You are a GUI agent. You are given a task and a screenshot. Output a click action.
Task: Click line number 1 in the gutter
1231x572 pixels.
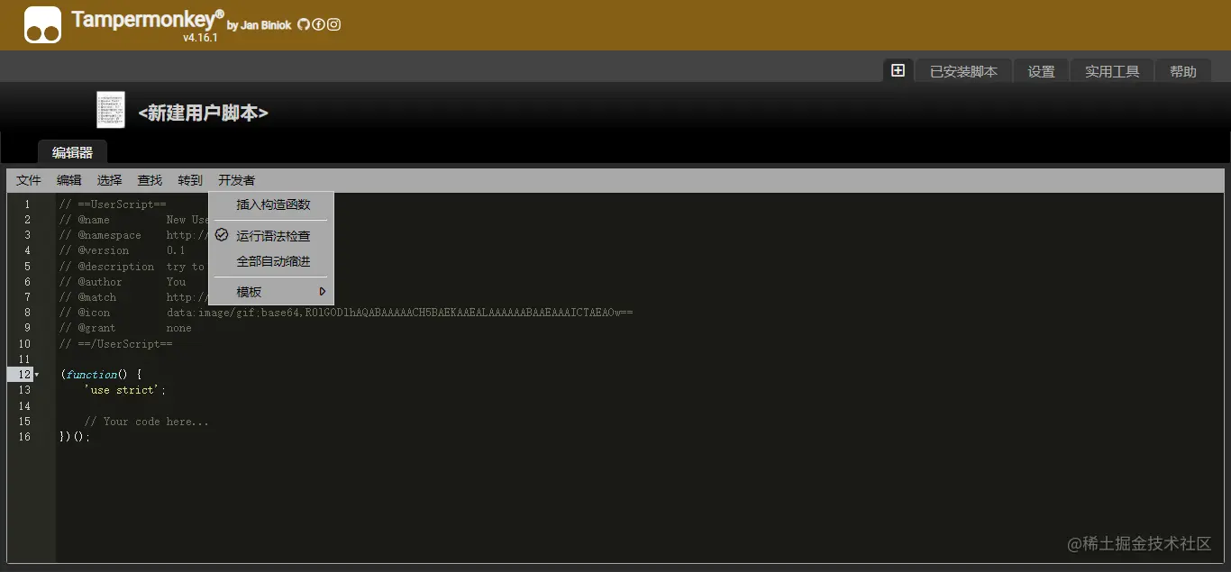pyautogui.click(x=27, y=204)
